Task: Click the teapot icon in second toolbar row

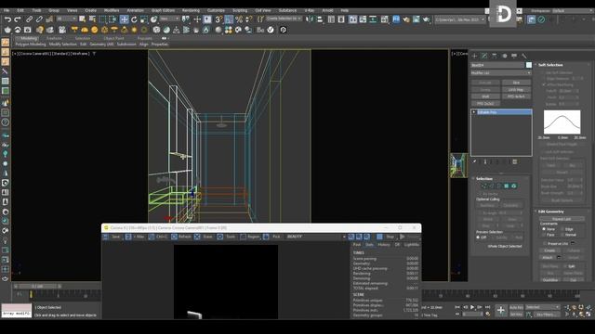Action: coord(7,30)
